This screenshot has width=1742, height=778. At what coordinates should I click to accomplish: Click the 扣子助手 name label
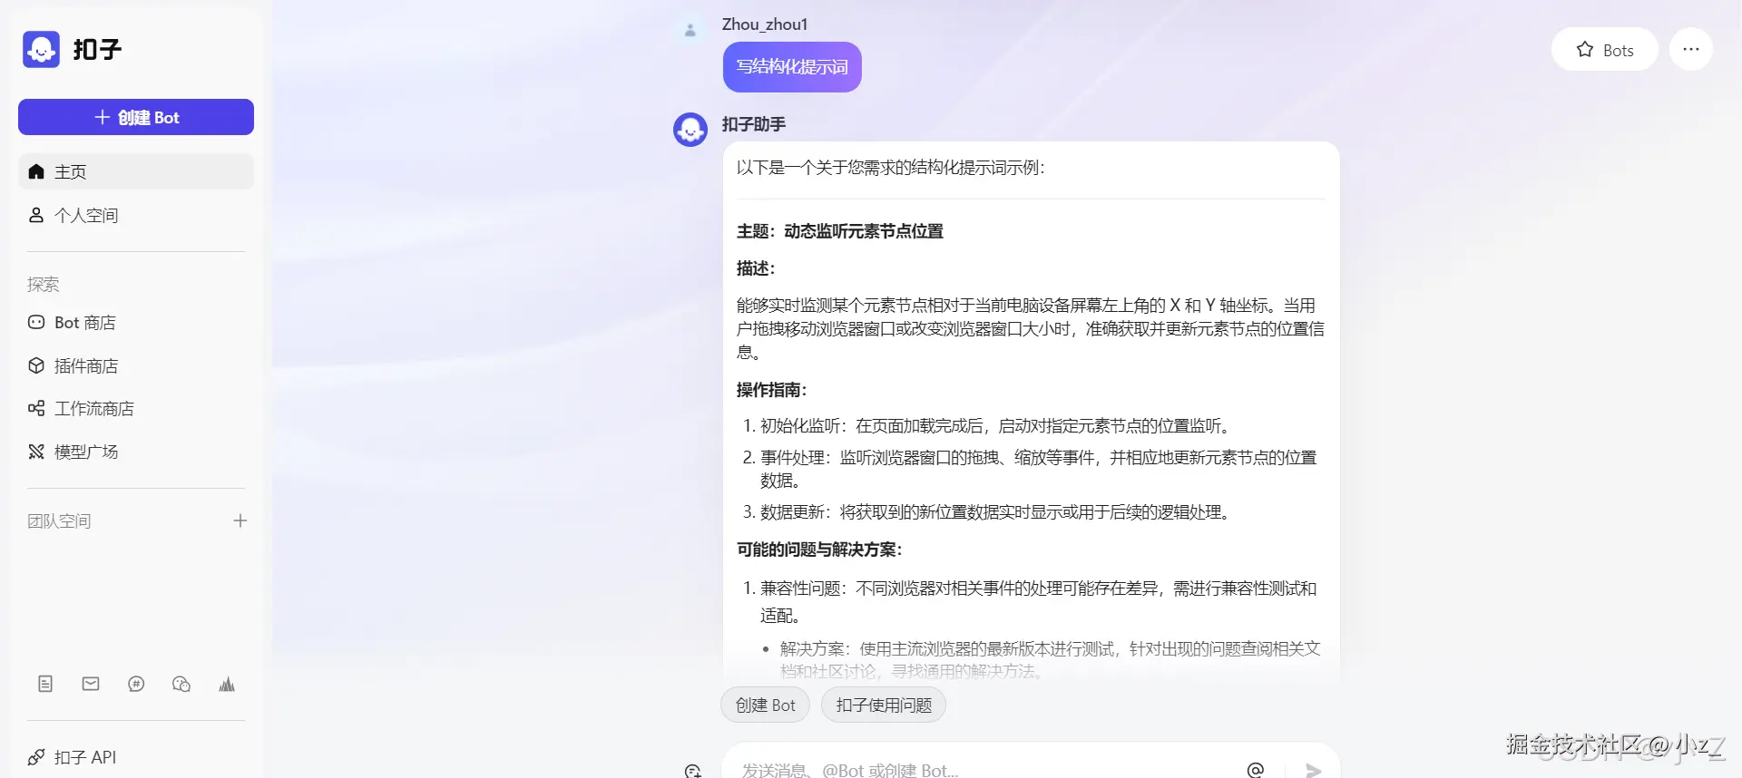pos(754,124)
